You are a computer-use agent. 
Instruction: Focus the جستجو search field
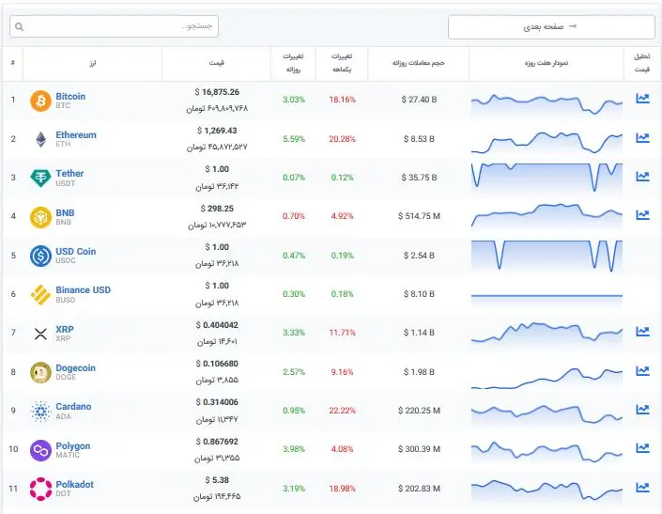pos(114,26)
